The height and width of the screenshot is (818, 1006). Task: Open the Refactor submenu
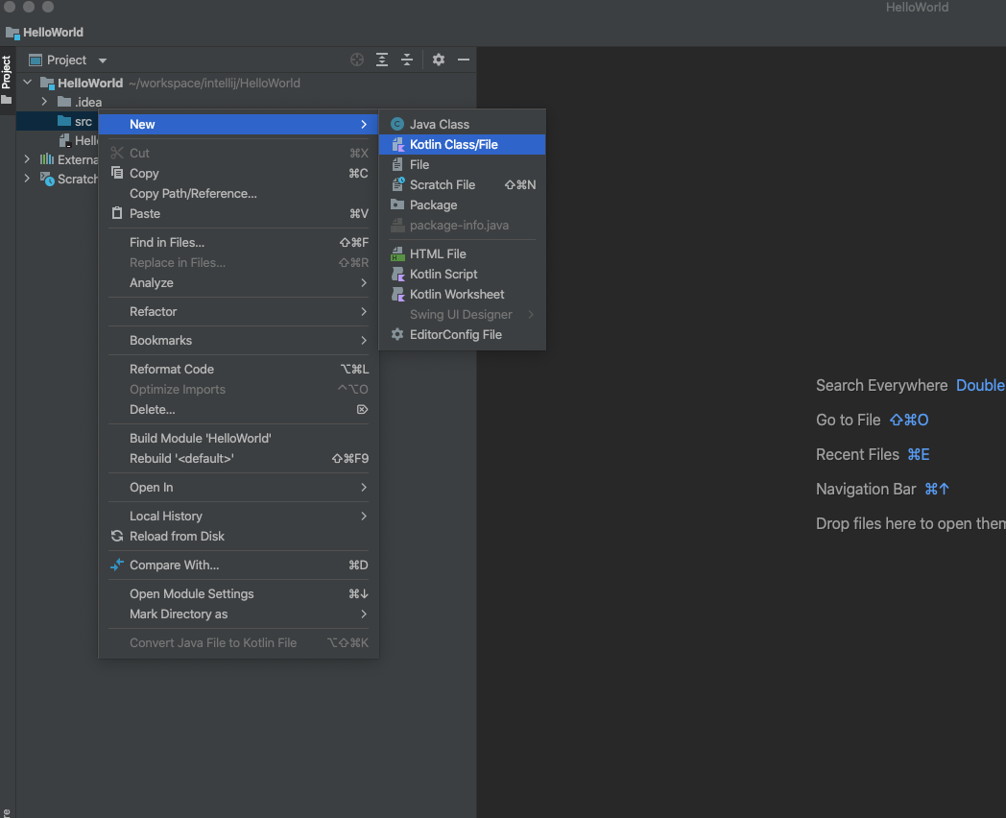[239, 312]
